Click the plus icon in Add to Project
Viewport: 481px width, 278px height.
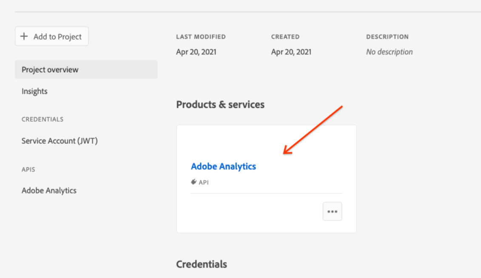[25, 36]
